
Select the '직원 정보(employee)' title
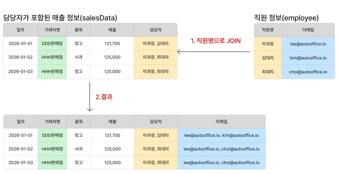286,18
